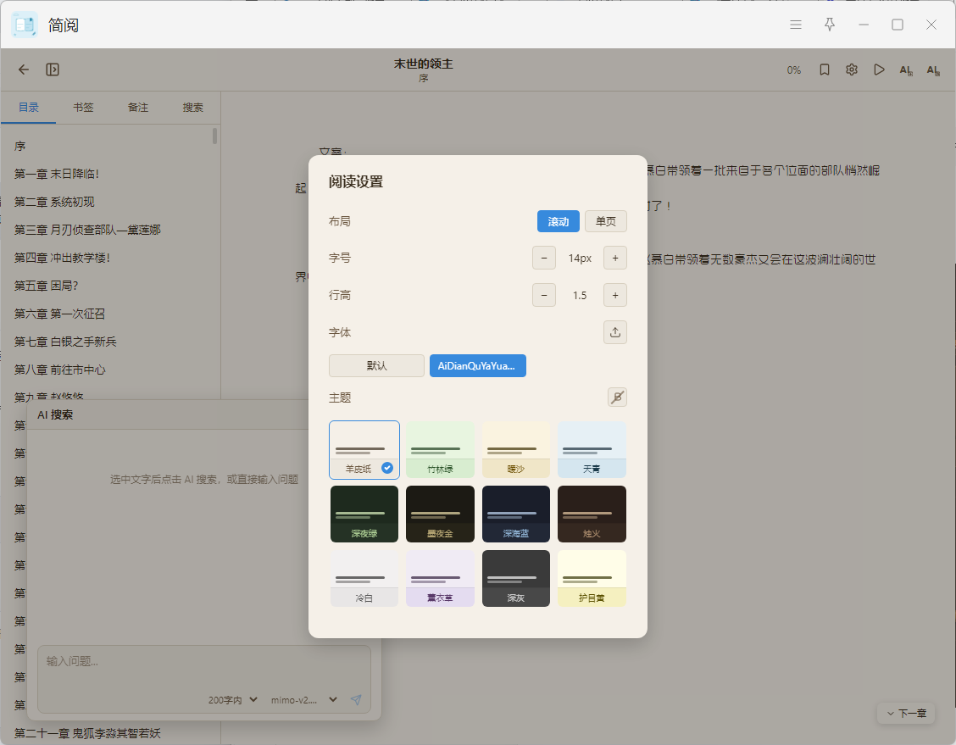Open the hamburger menu in title bar

(x=796, y=25)
